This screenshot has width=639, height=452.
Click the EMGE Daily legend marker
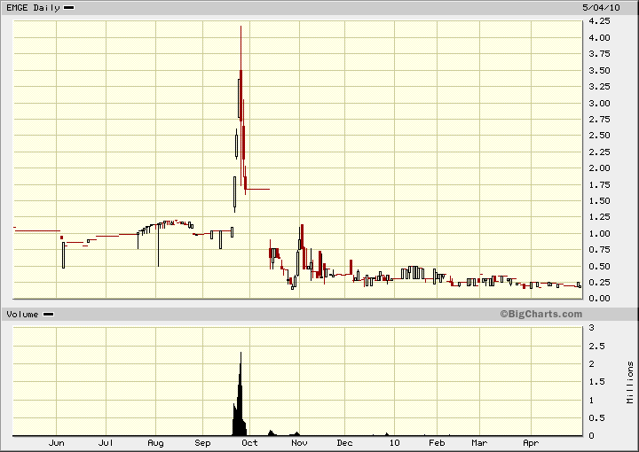pyautogui.click(x=69, y=7)
